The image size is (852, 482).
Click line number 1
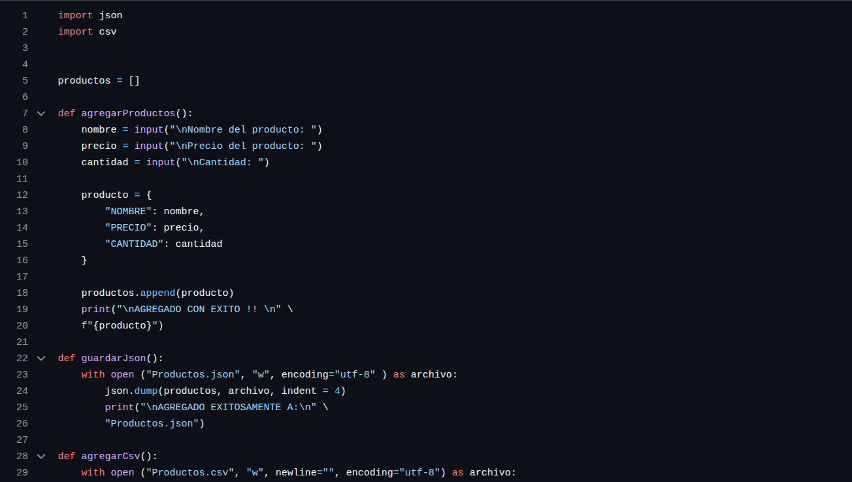click(x=25, y=15)
